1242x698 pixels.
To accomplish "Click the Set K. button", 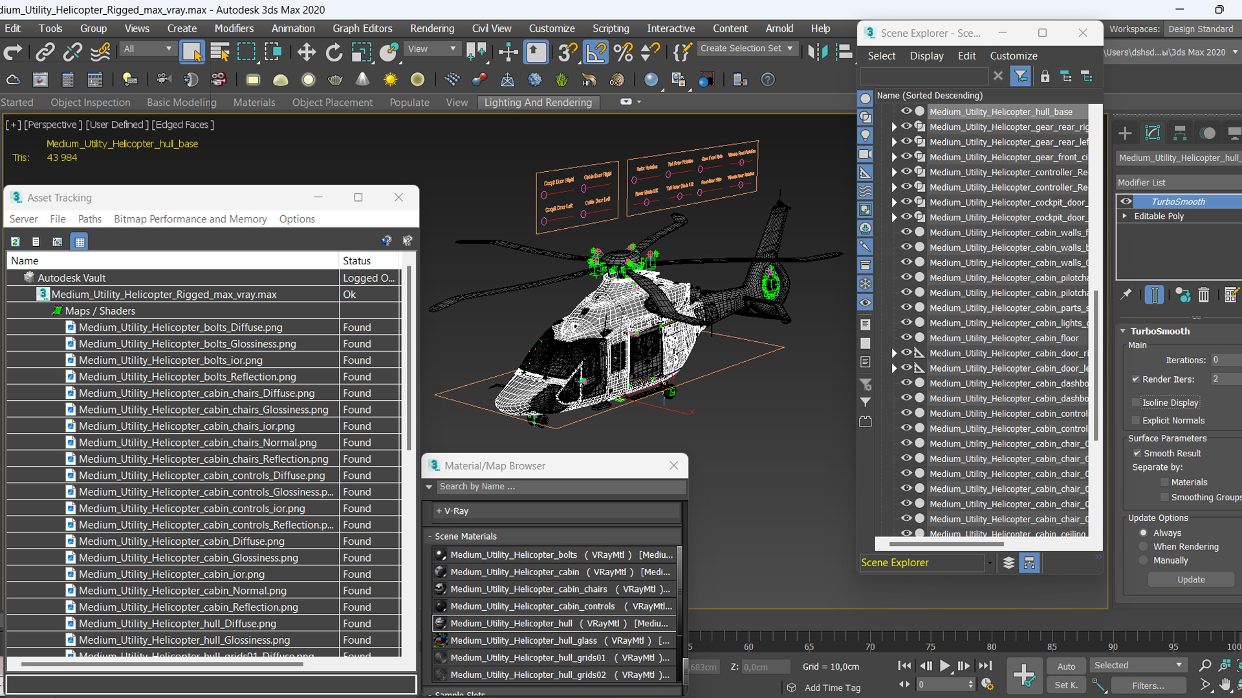I will 1066,686.
